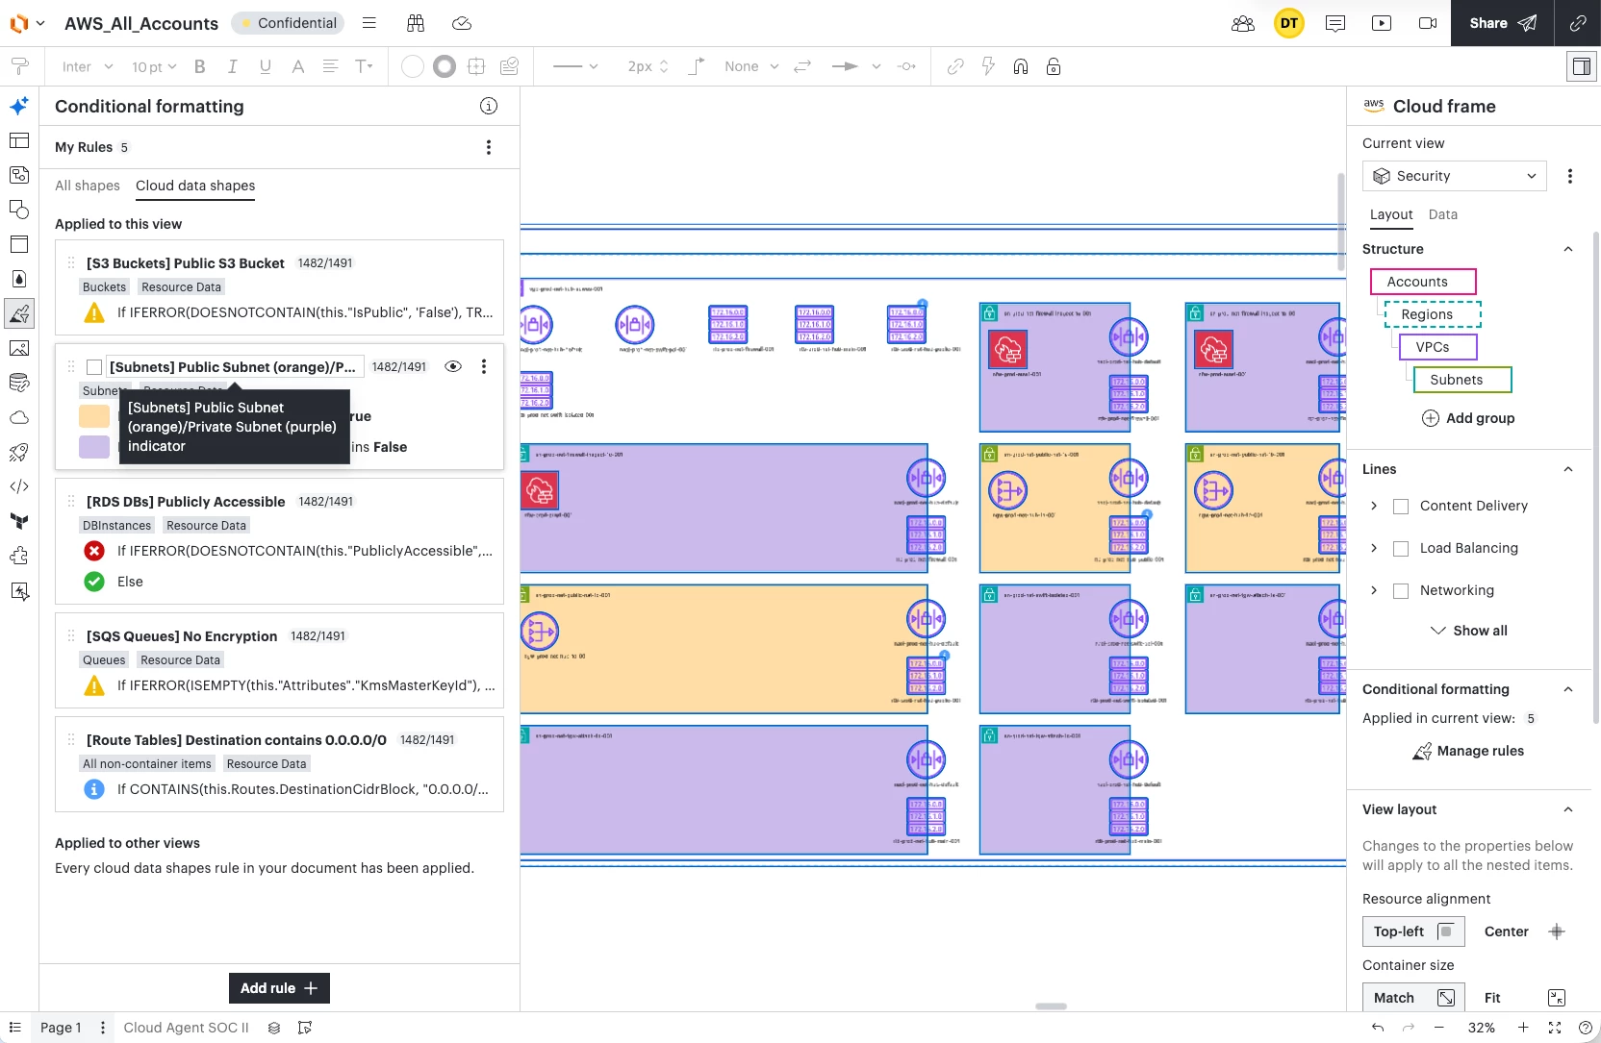Click the Share button
The width and height of the screenshot is (1601, 1043).
pos(1503,23)
